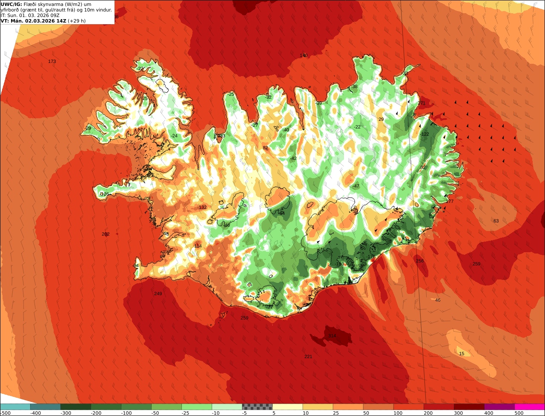This screenshot has width=545, height=416.
Task: Click the burnt orange legend swatch starting at 50
Action: pos(379,407)
